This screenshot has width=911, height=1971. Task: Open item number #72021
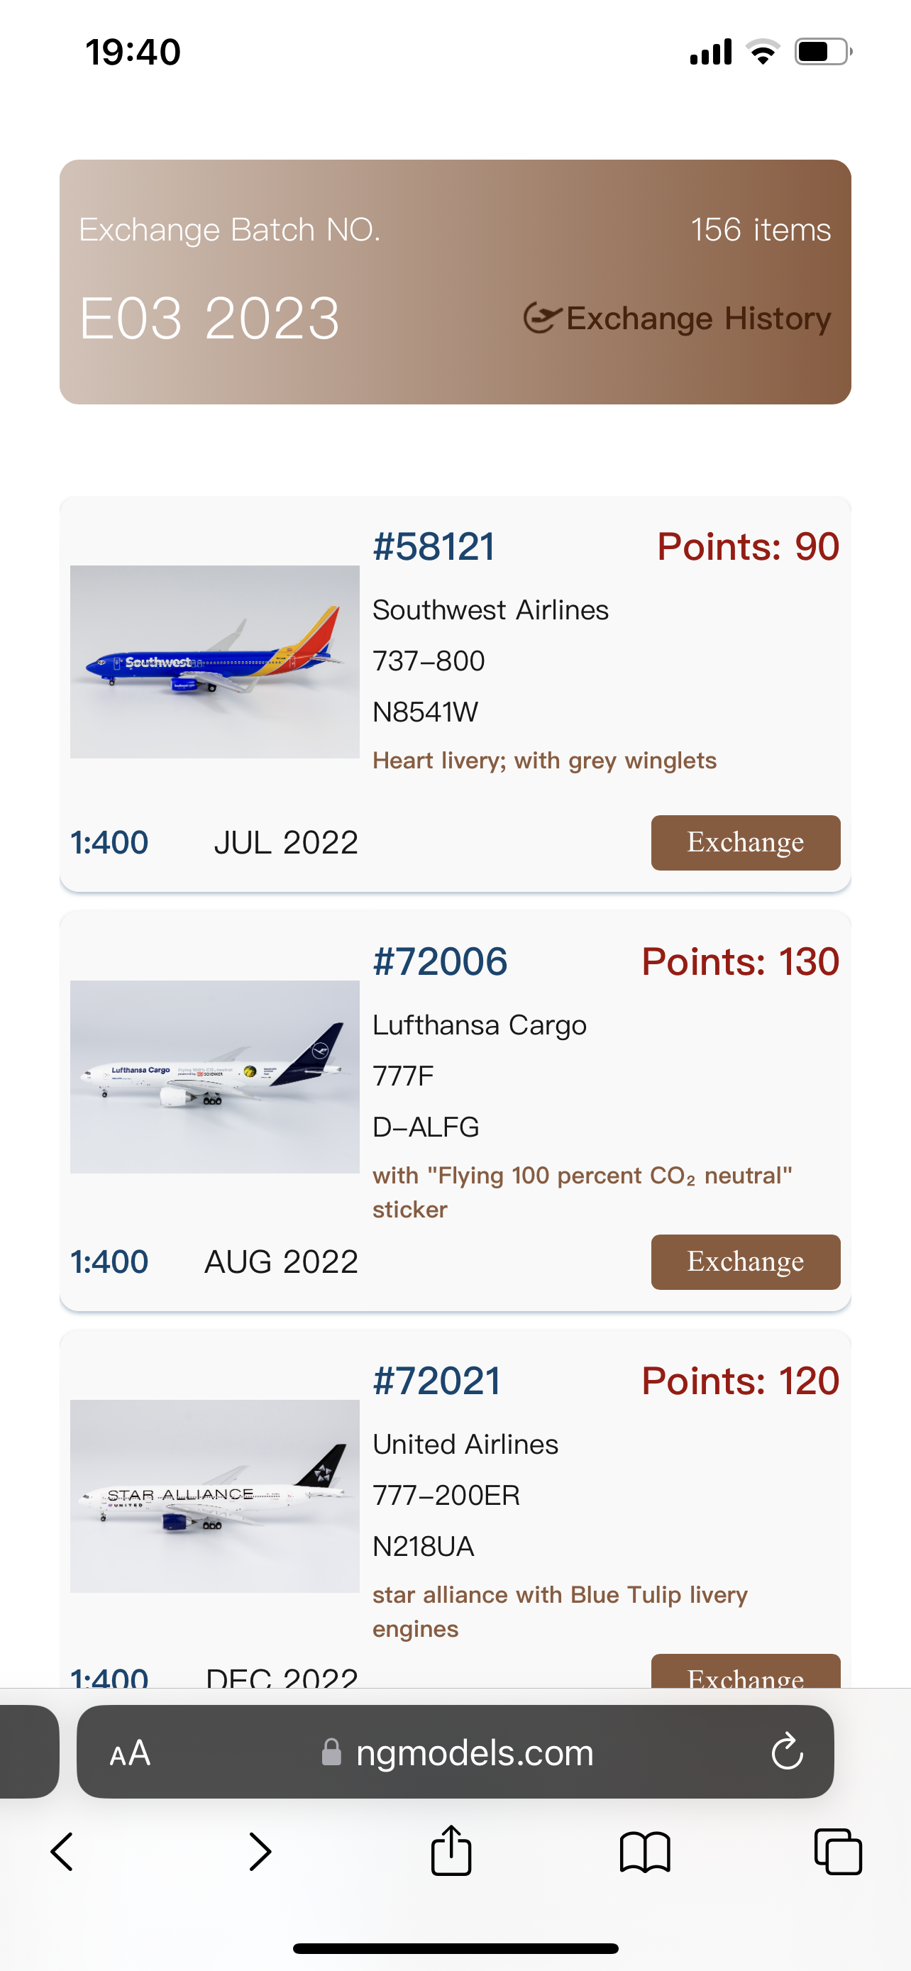tap(437, 1381)
